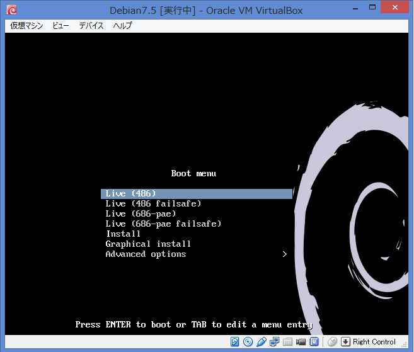Click the Right Control host key label
The width and height of the screenshot is (414, 352).
(x=374, y=342)
